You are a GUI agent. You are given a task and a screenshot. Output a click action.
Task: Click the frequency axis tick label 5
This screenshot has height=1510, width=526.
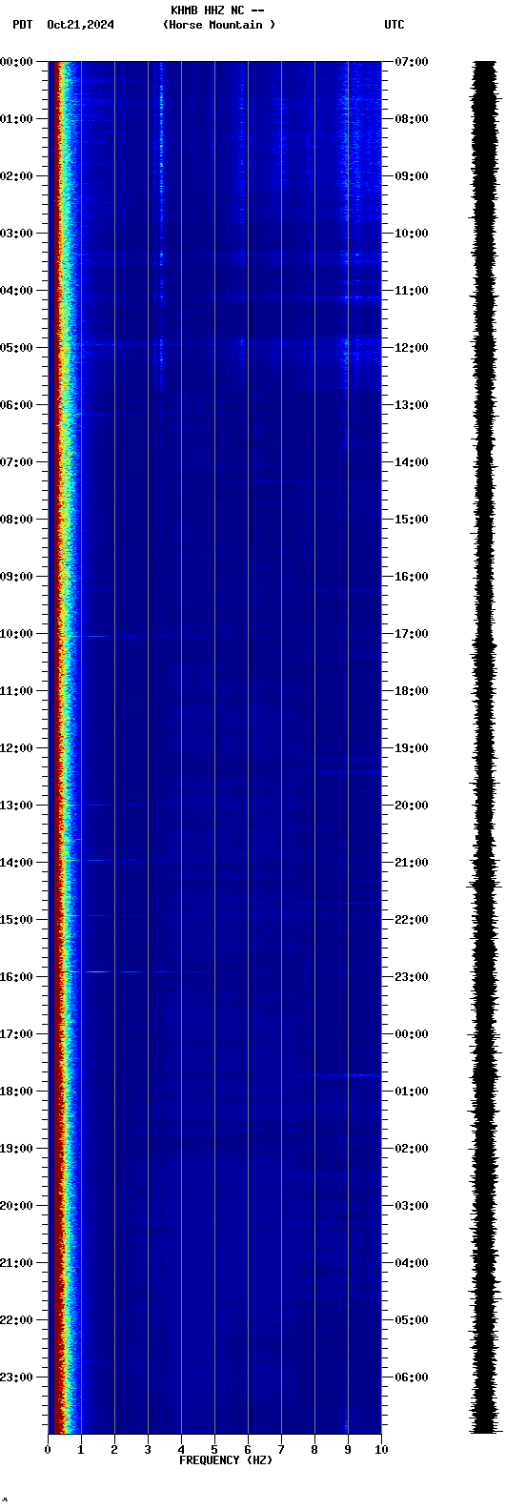214,1450
